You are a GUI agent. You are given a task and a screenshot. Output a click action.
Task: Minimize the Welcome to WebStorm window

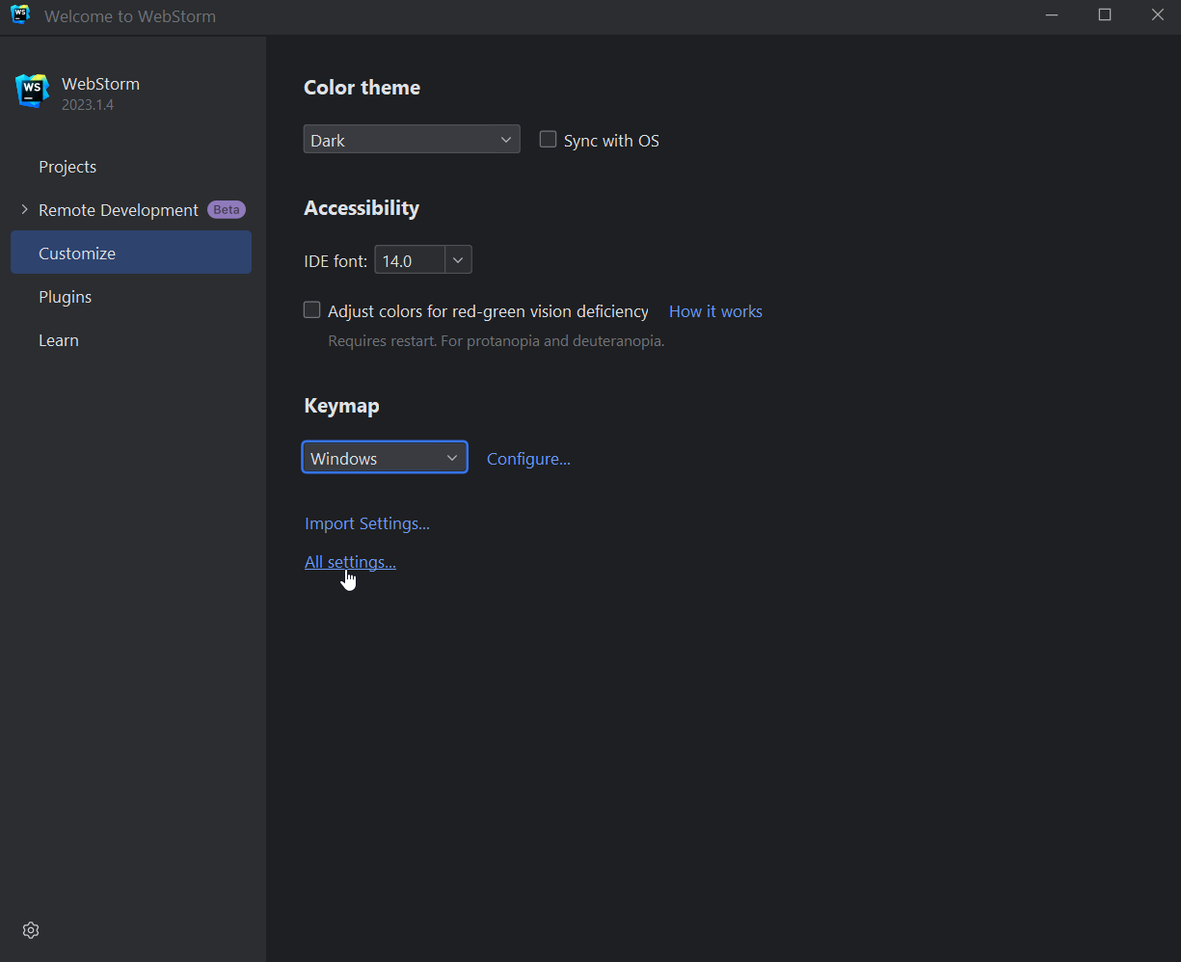coord(1051,15)
